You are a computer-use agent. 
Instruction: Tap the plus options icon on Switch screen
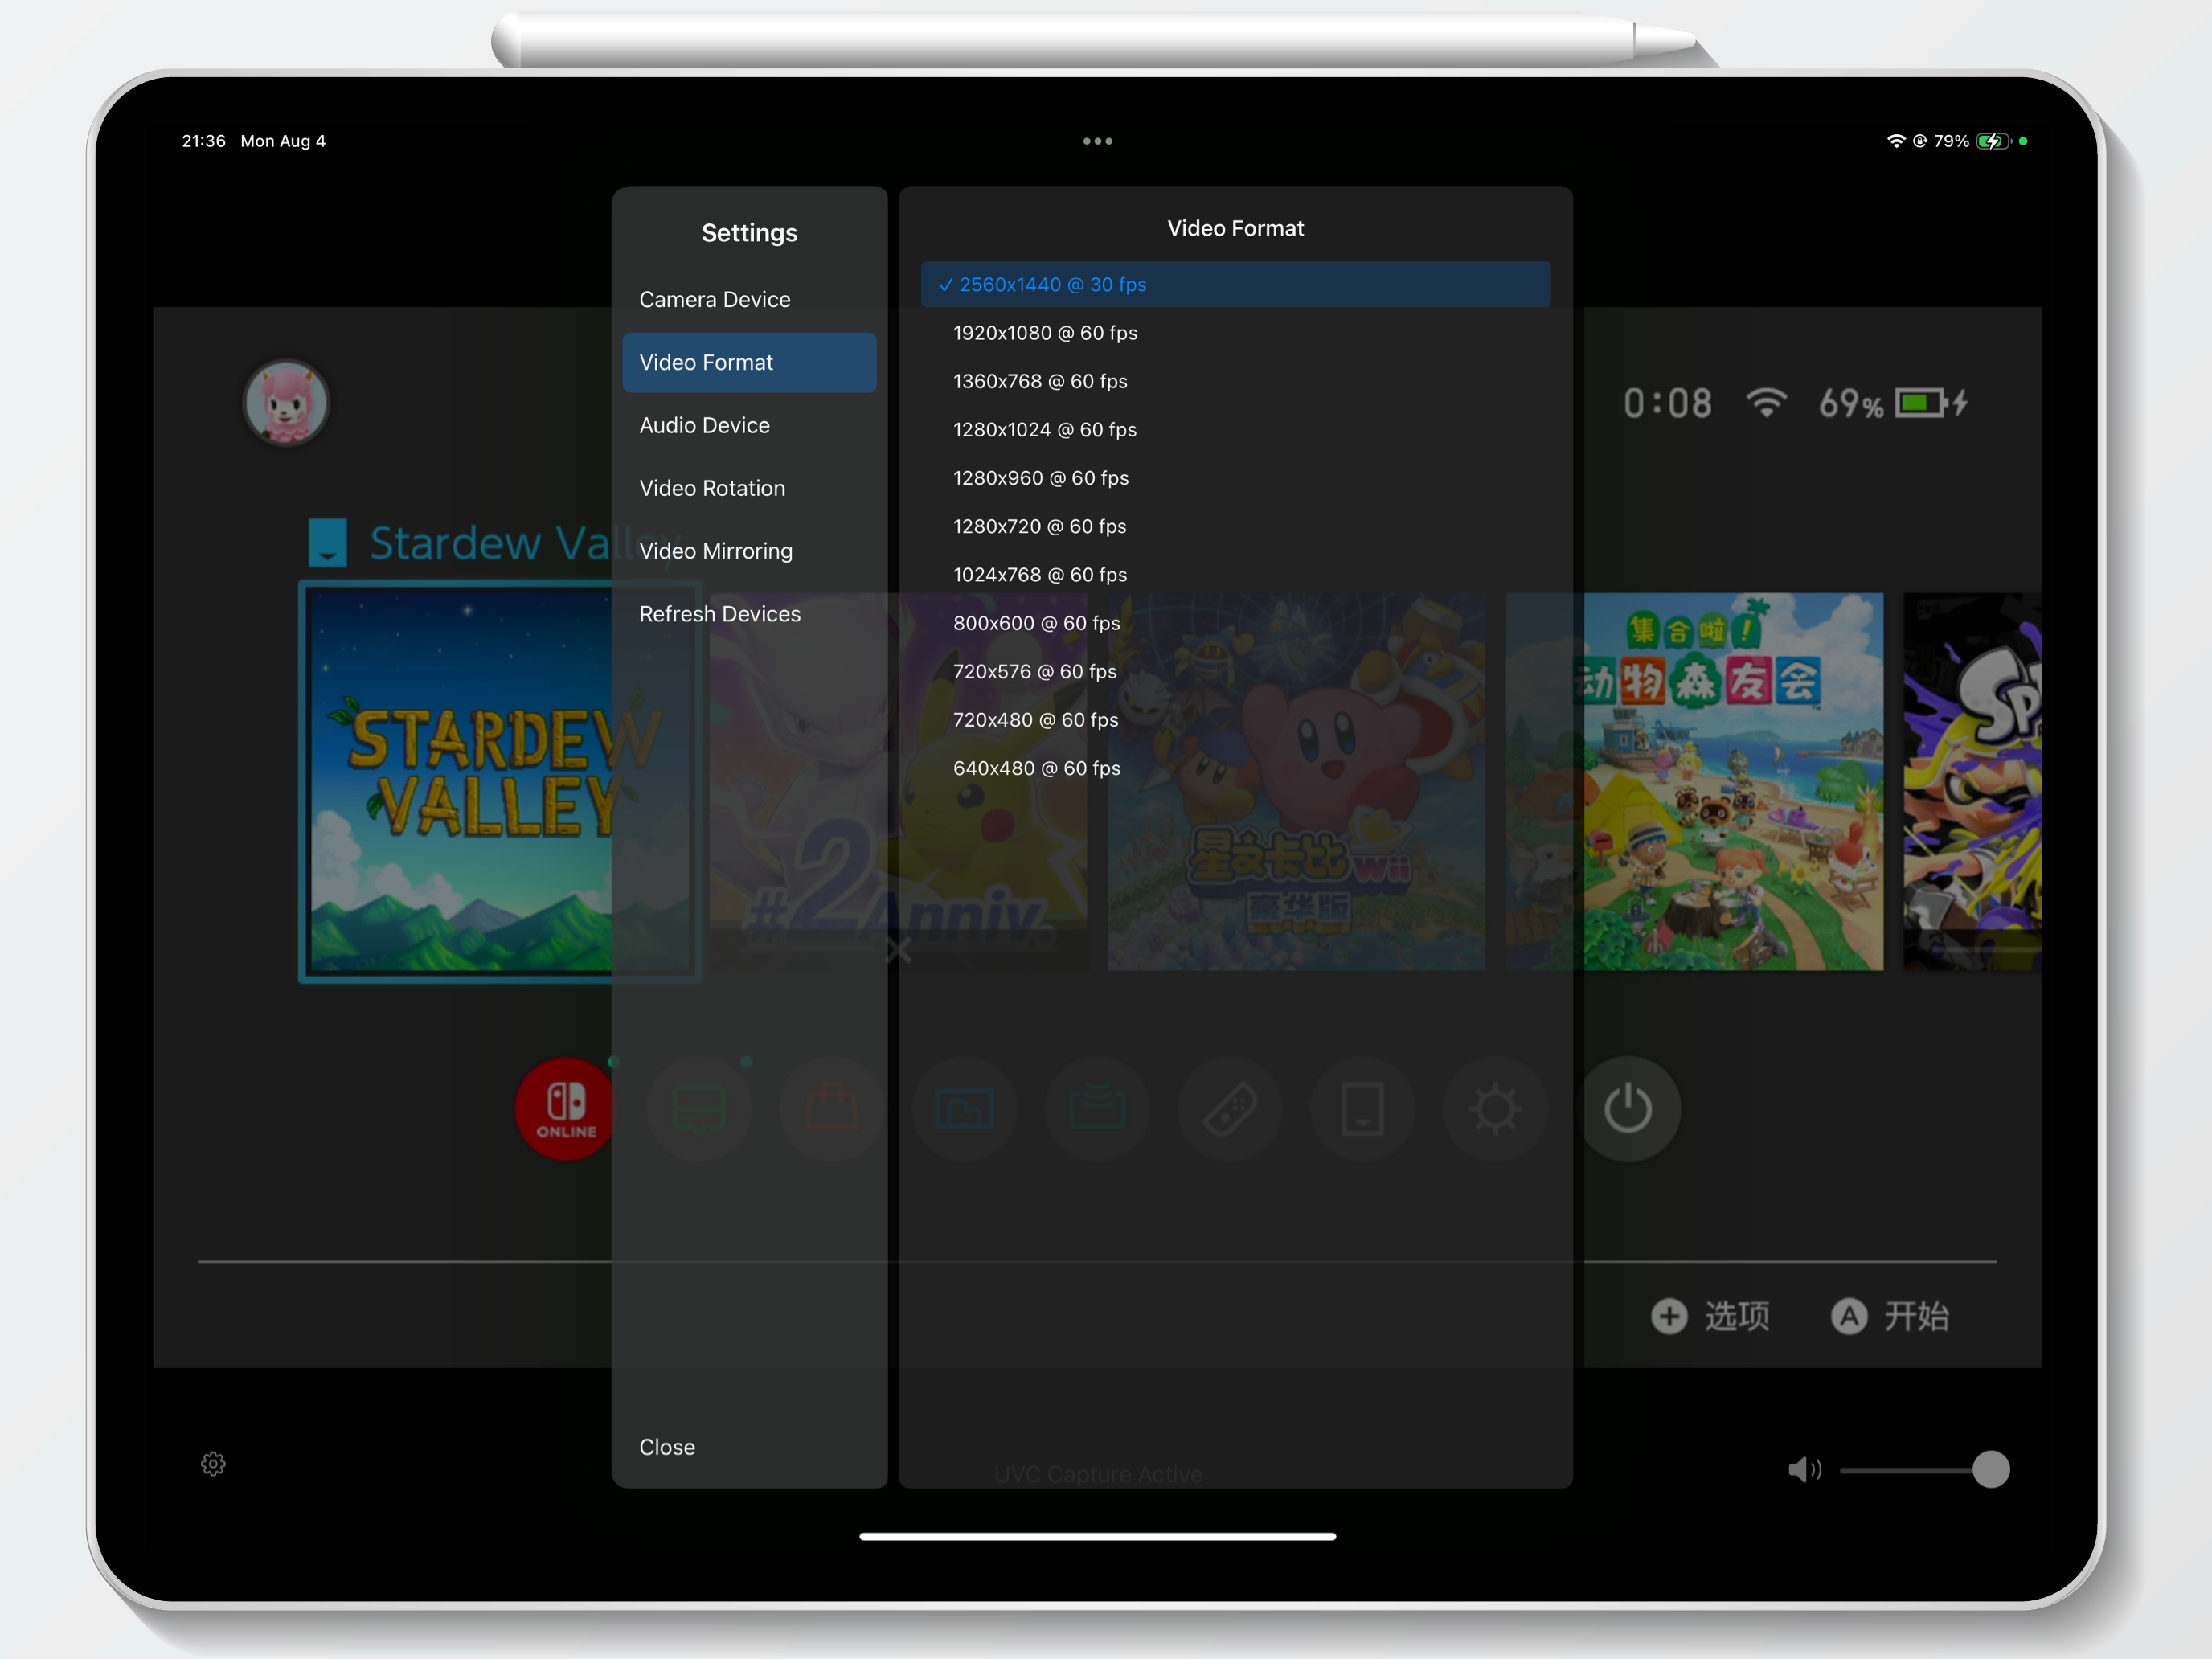coord(1669,1316)
